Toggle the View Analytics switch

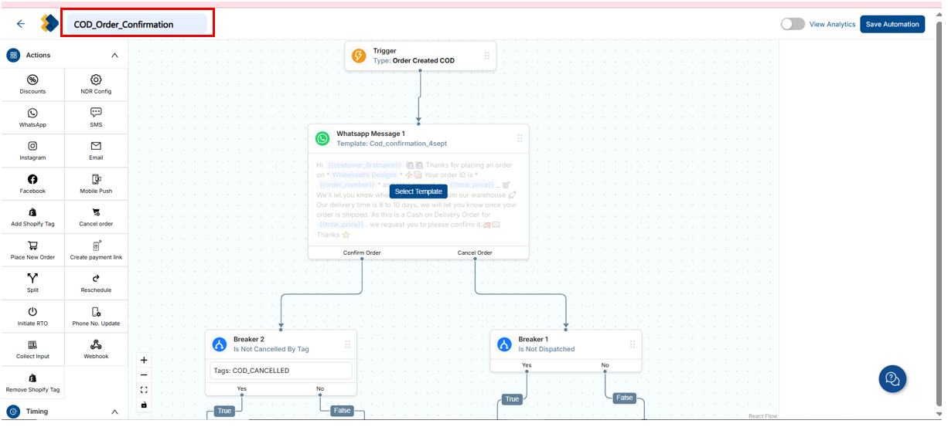793,24
